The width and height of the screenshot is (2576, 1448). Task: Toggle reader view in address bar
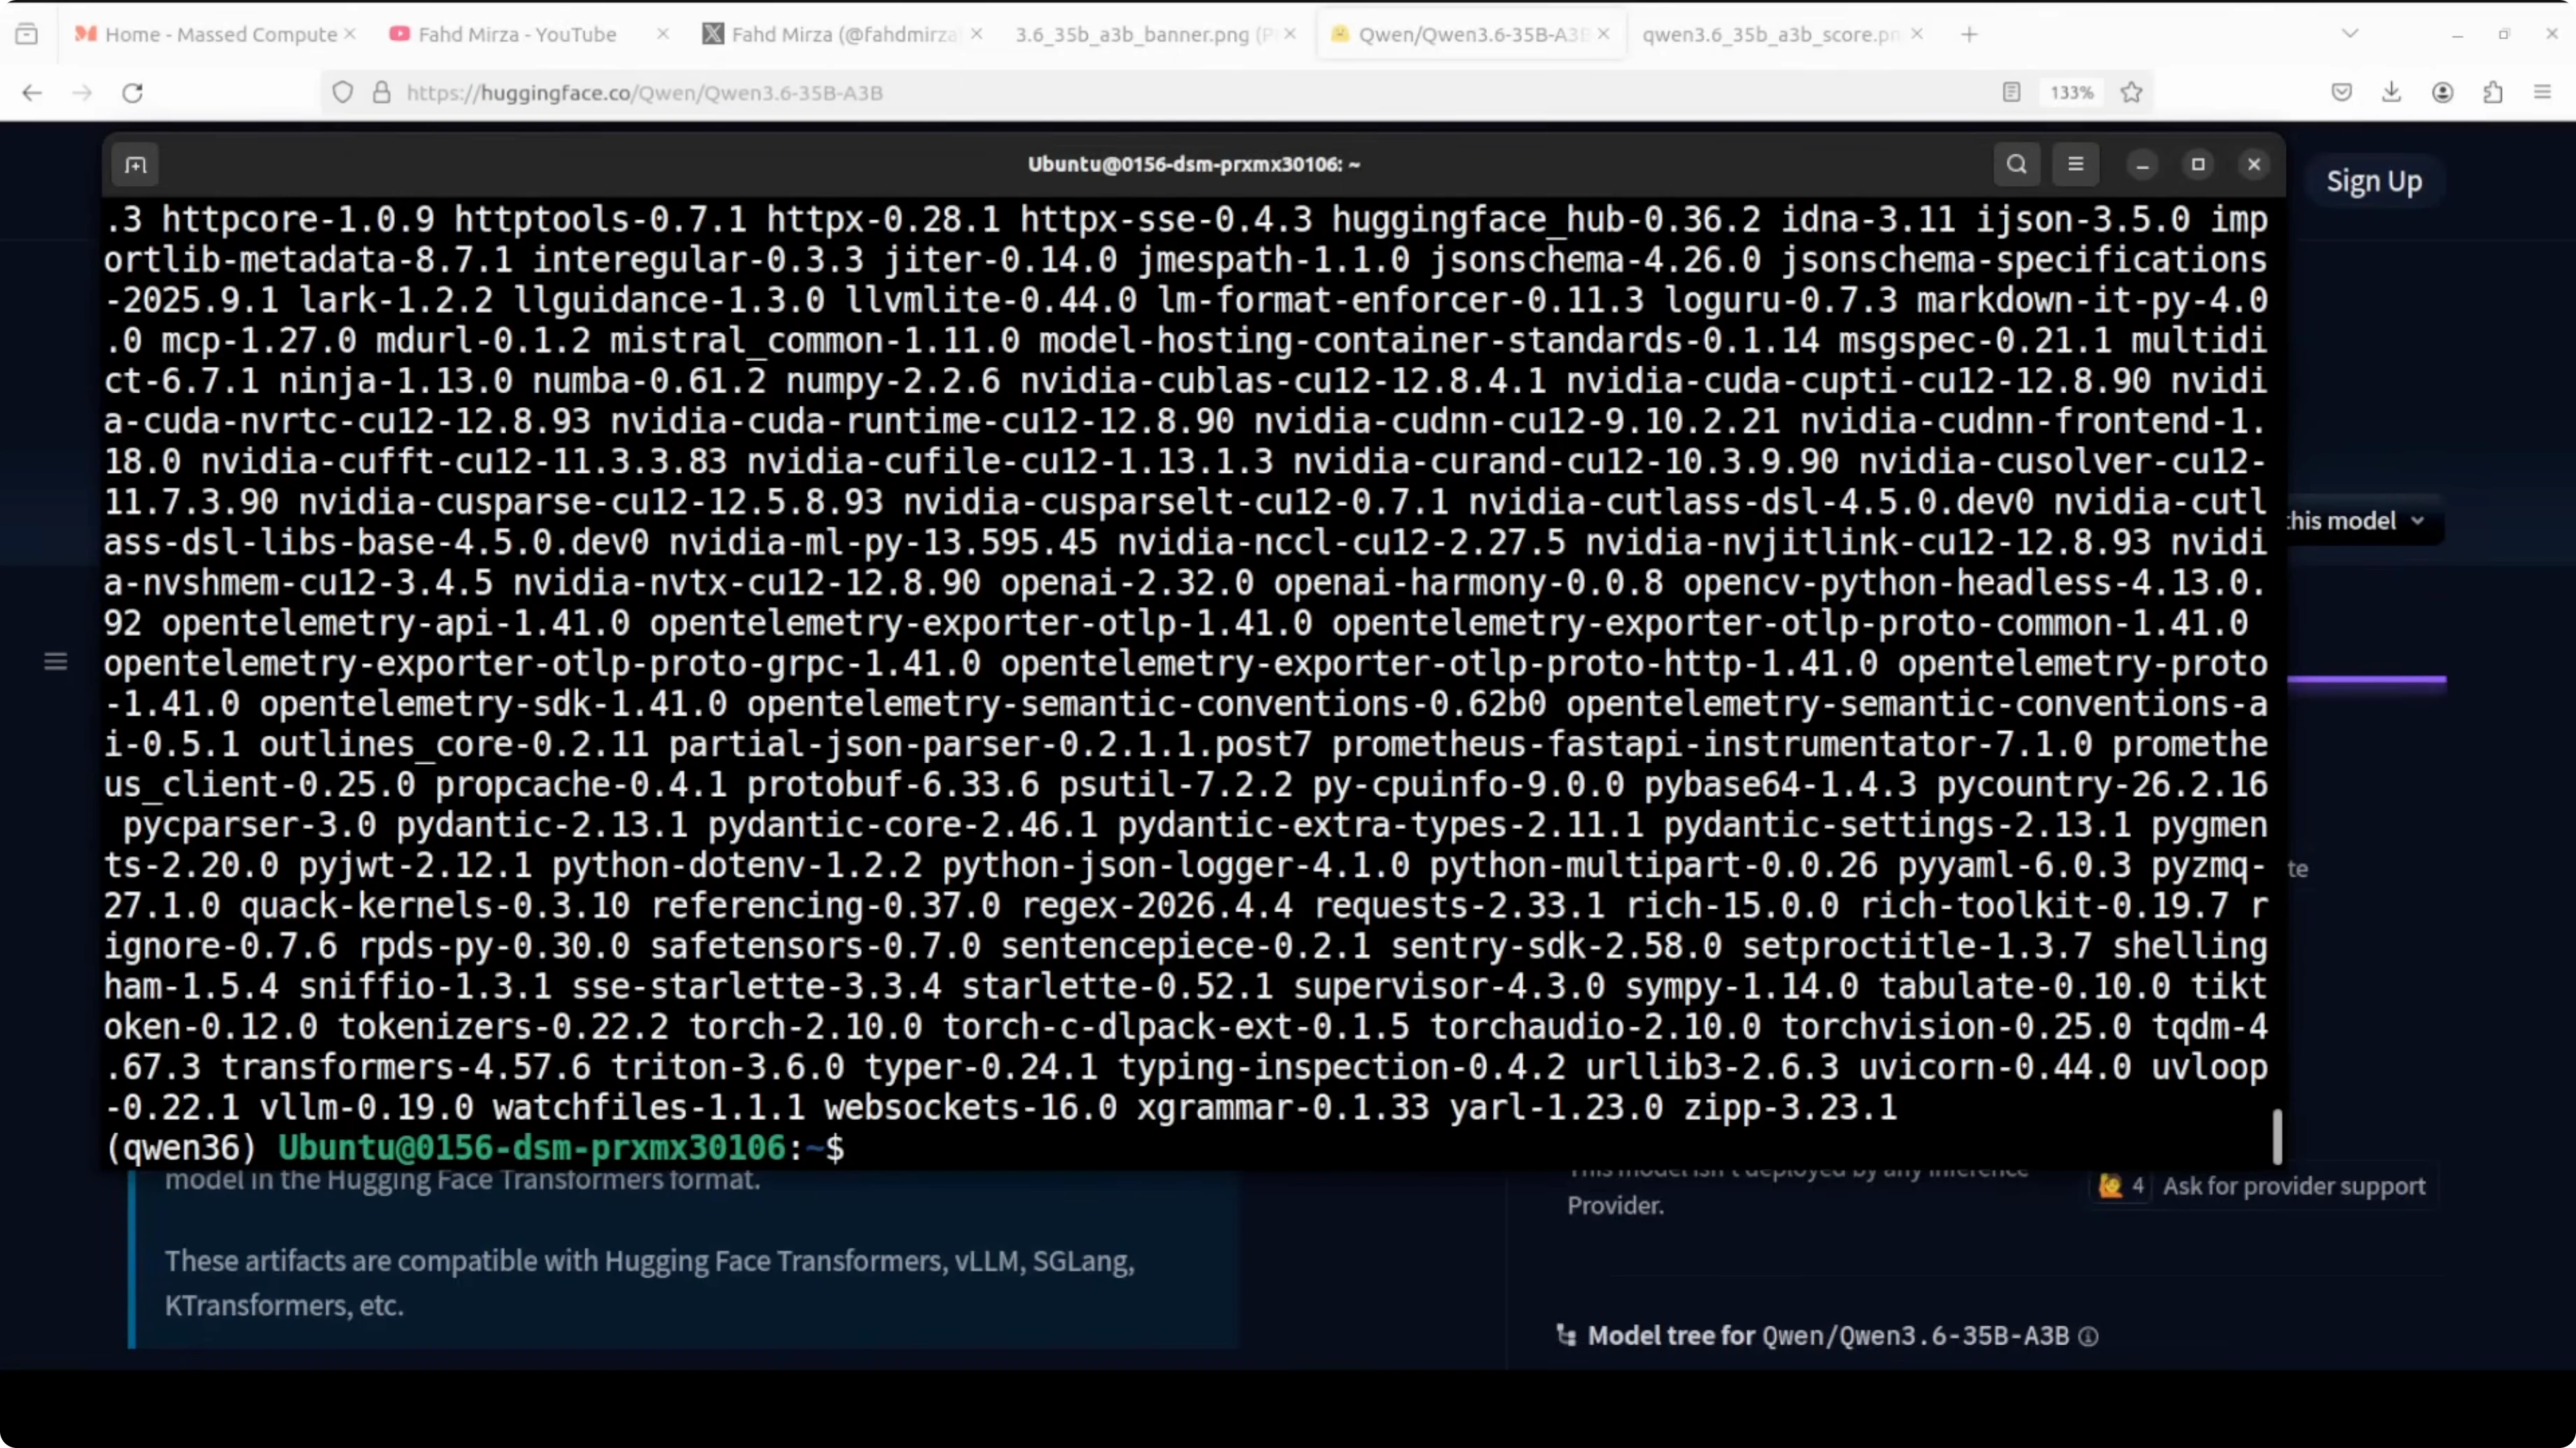click(x=2011, y=93)
